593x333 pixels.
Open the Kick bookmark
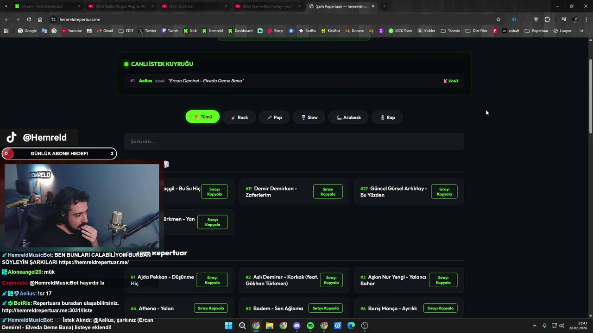pos(190,31)
